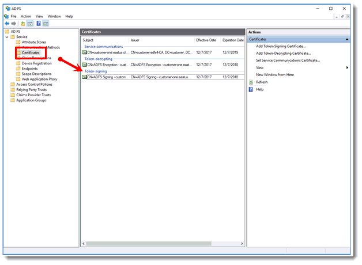362x265 pixels.
Task: Expand the View submenu in Actions
Action: (347, 67)
